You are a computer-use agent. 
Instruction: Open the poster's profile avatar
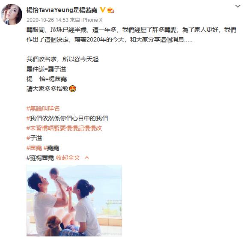point(12,15)
